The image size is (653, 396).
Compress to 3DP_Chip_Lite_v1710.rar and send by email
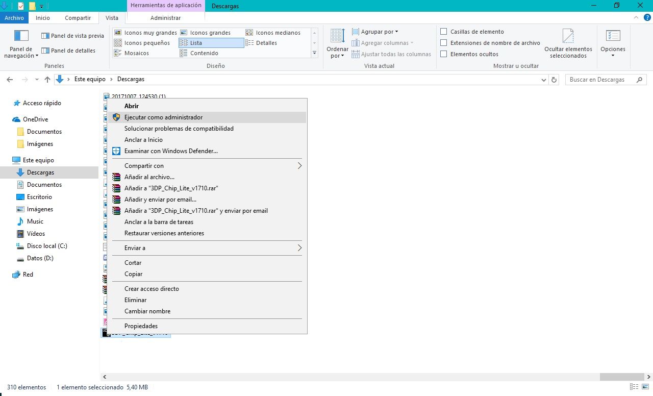(x=207, y=211)
